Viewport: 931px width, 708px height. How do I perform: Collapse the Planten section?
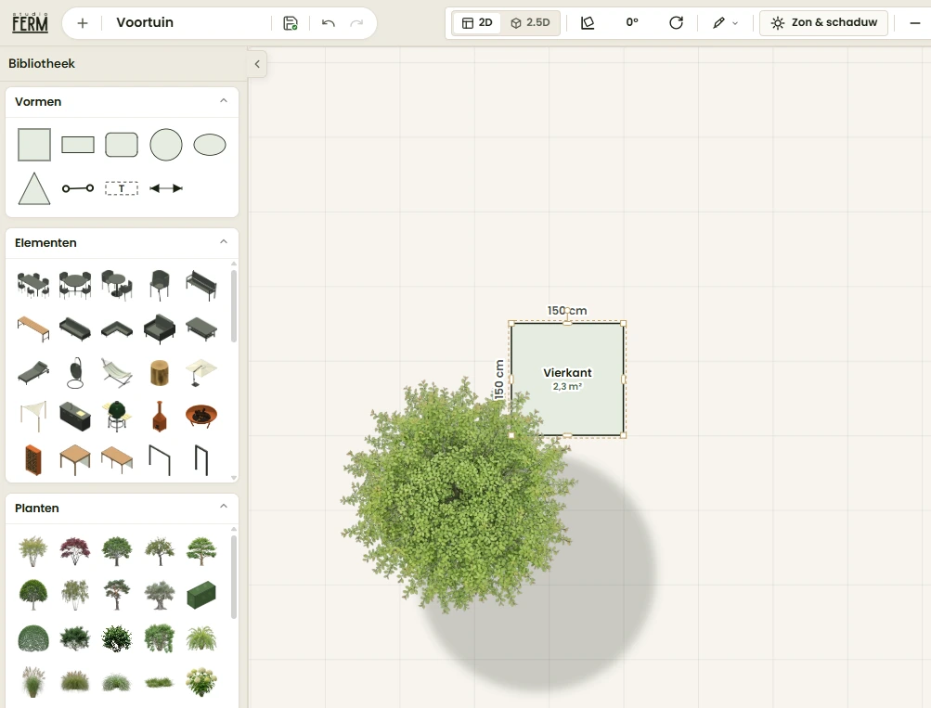224,507
